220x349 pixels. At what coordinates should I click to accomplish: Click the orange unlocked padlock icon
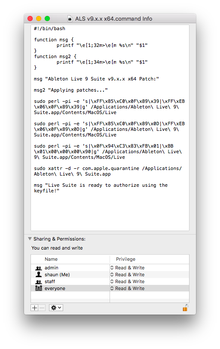tap(185, 308)
